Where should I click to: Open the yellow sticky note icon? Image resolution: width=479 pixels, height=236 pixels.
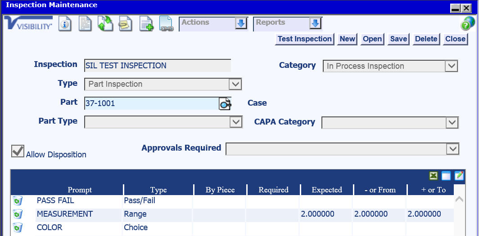[x=125, y=24]
